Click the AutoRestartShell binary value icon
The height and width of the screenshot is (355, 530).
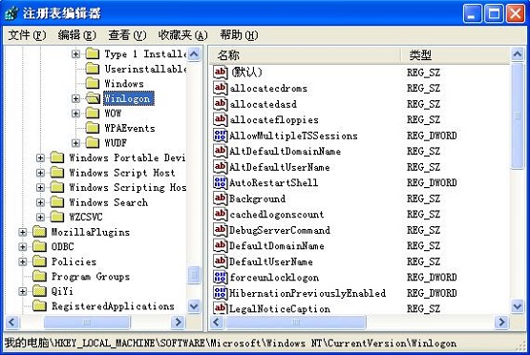[220, 182]
